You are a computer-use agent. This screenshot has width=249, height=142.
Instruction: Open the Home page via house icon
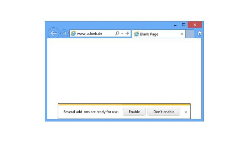click(200, 33)
